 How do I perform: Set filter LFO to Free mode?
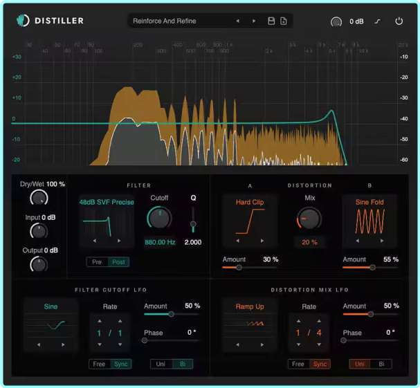click(x=99, y=364)
